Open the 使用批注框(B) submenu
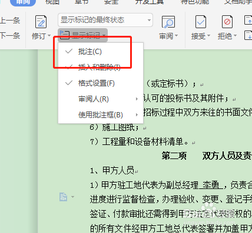 [101, 115]
